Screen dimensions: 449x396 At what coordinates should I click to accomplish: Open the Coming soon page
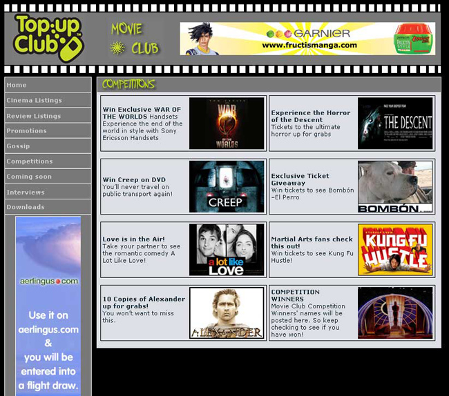coord(48,177)
